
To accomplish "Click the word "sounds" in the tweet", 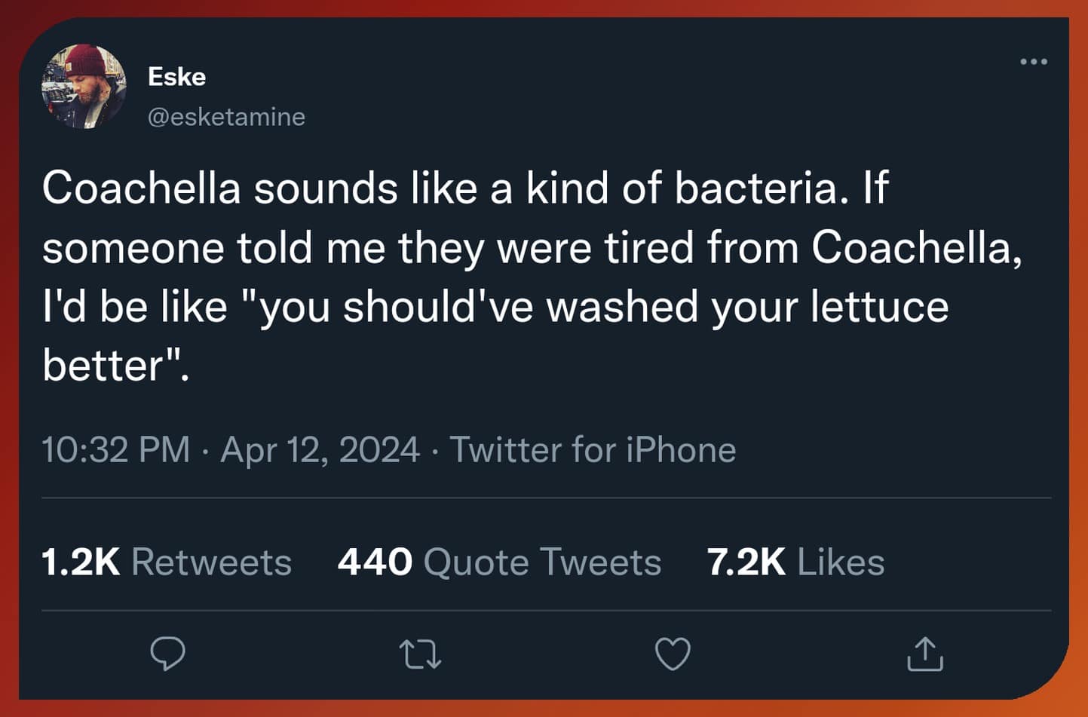I will coord(325,188).
